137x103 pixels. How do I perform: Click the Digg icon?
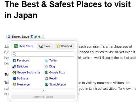click(x=46, y=66)
